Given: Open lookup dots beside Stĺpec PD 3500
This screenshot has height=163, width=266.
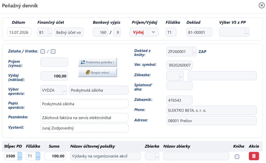Looking at the screenshot, I should (x=20, y=156).
